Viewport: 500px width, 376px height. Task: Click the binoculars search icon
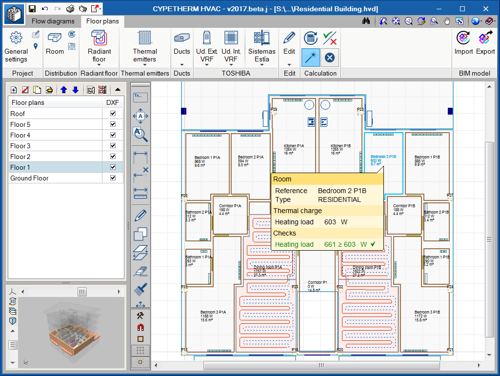click(366, 21)
